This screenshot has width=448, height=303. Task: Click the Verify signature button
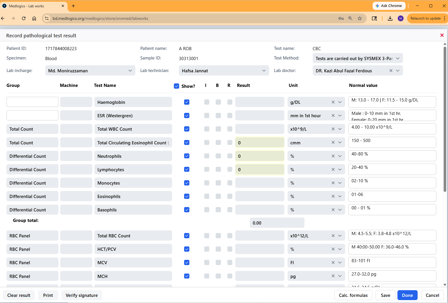point(82,295)
